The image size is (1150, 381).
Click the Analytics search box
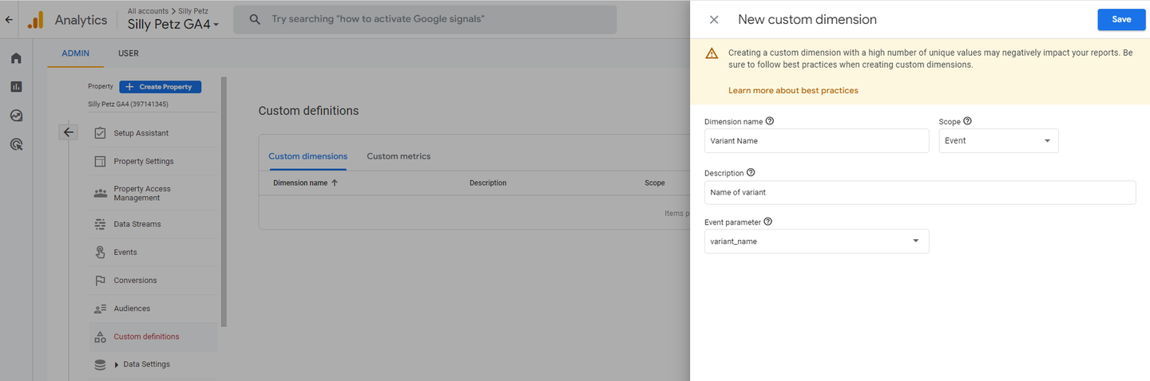tap(425, 19)
